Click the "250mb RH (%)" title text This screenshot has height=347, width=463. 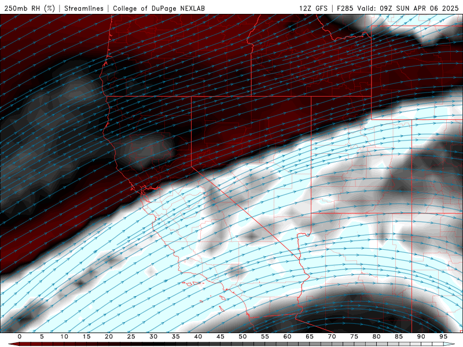pyautogui.click(x=30, y=8)
